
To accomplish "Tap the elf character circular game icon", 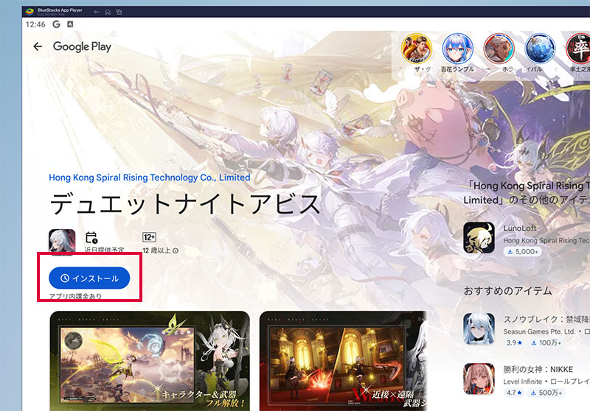I will [x=499, y=50].
